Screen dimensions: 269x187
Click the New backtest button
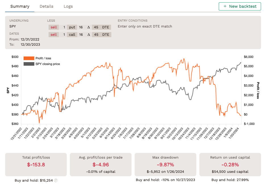pyautogui.click(x=240, y=6)
